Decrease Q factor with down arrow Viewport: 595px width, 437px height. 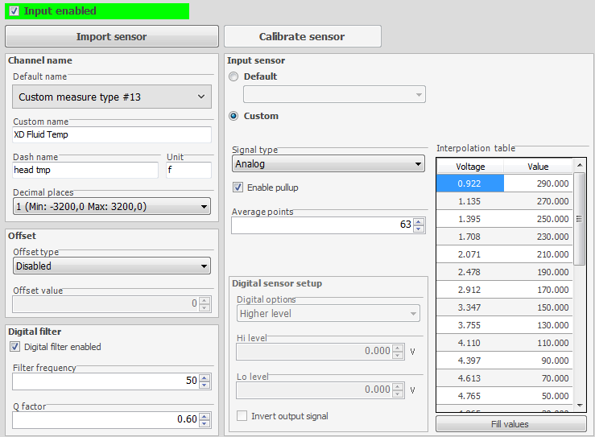(x=205, y=423)
